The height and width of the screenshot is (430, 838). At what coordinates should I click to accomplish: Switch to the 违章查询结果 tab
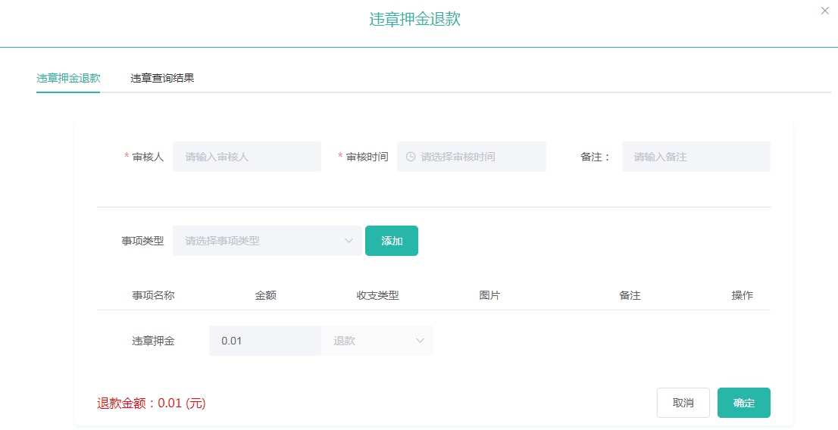tap(162, 78)
